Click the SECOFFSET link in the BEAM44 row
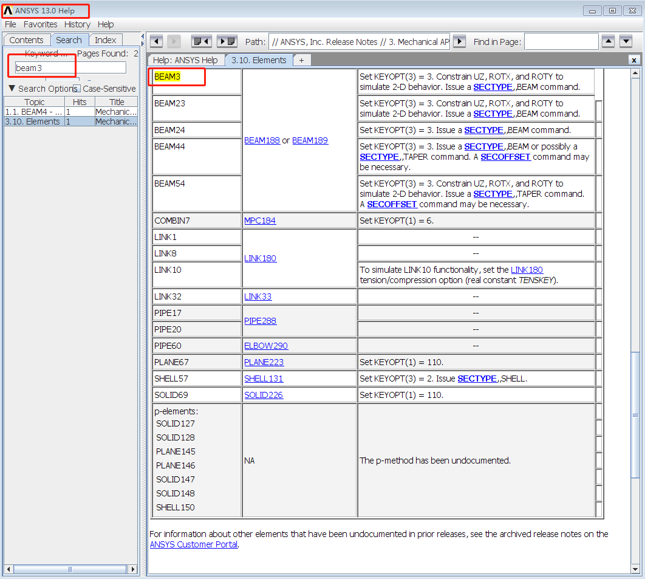This screenshot has height=579, width=645. point(505,157)
